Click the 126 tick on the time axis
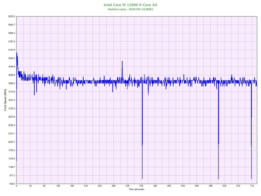261x196 pixels. [x=58, y=186]
